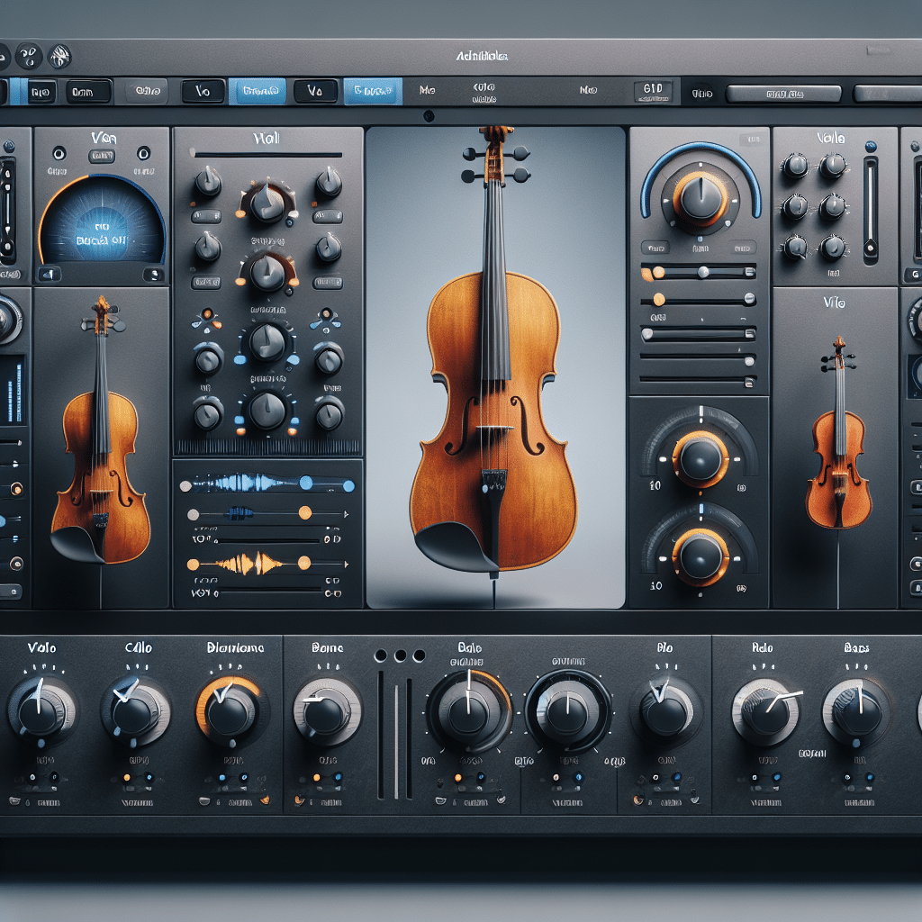Open the blue tab right of the second Vo tab
The height and width of the screenshot is (922, 922).
coord(373,91)
